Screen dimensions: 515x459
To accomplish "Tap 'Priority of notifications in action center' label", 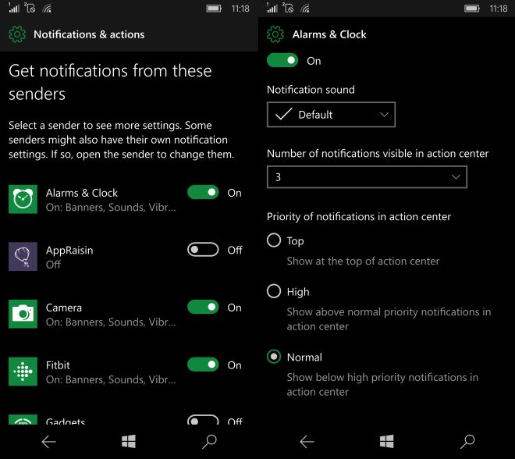I will pos(359,217).
